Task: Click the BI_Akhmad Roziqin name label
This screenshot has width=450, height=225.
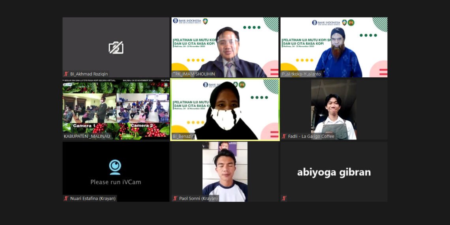Action: (x=89, y=74)
